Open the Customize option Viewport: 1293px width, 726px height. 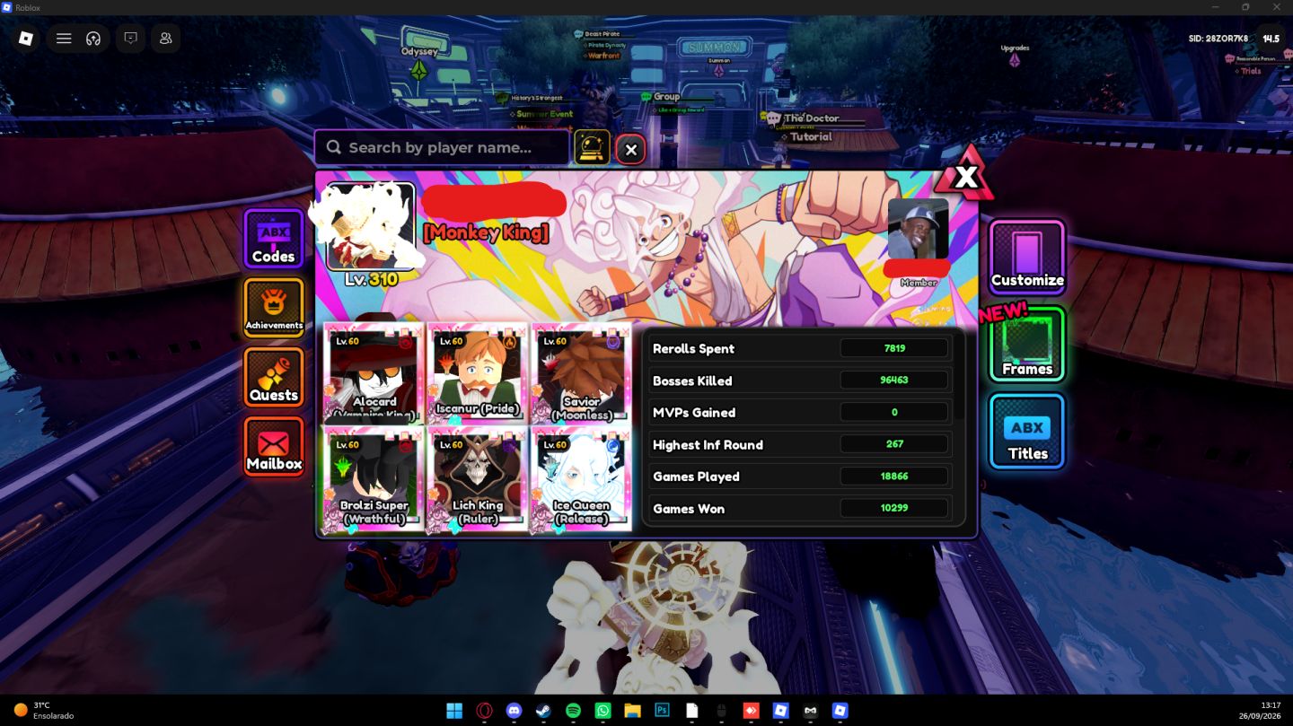point(1027,258)
